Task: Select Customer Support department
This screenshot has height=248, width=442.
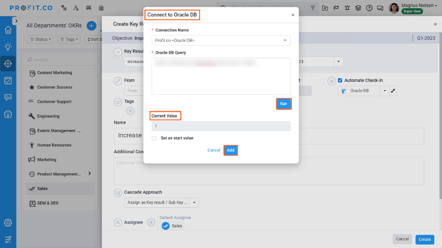Action: click(60, 102)
